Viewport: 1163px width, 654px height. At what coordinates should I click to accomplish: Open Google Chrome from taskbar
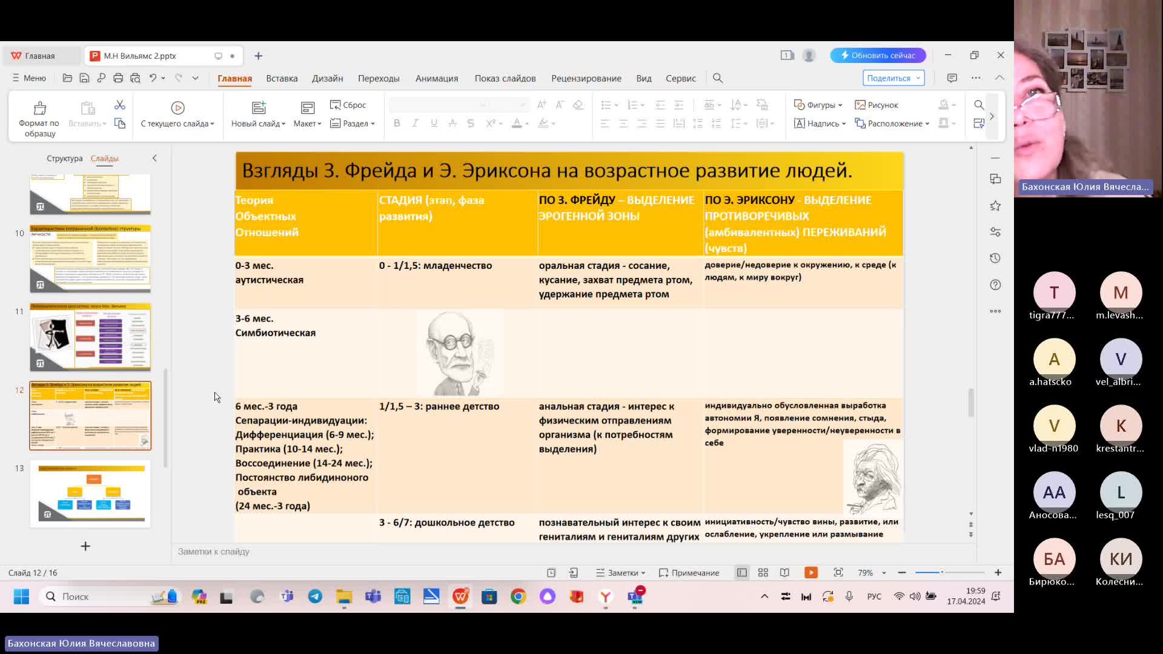(x=518, y=597)
